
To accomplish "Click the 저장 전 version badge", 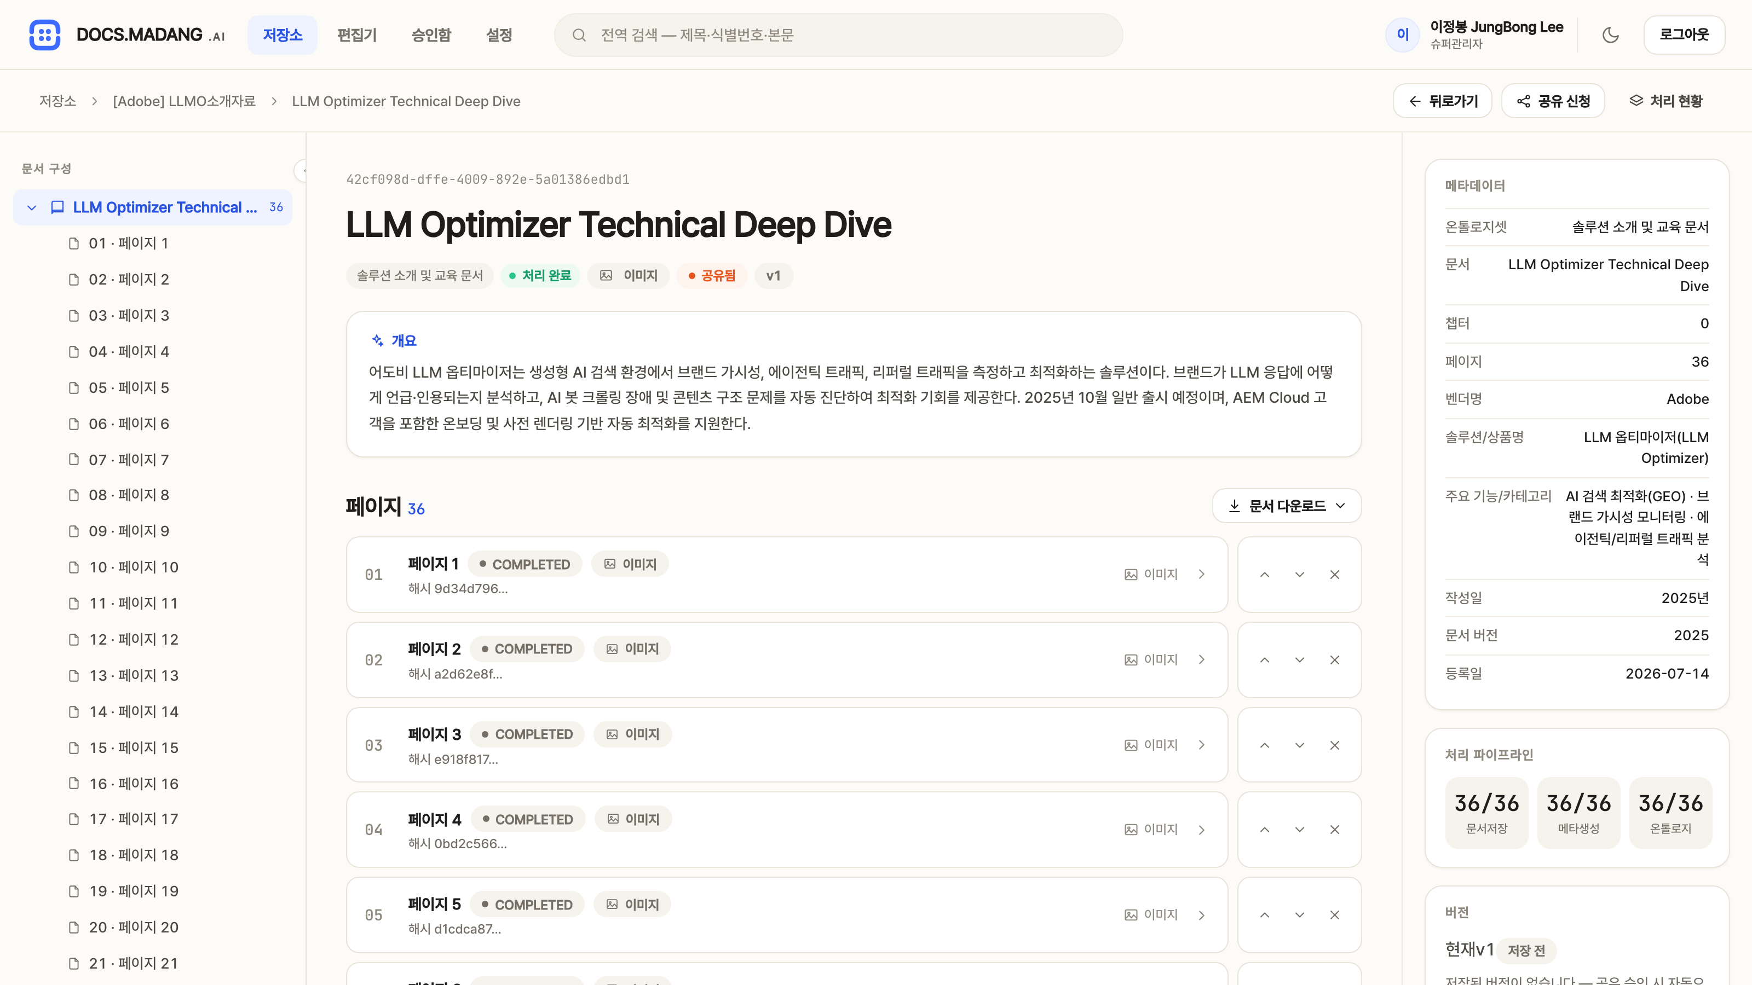I will click(1525, 951).
